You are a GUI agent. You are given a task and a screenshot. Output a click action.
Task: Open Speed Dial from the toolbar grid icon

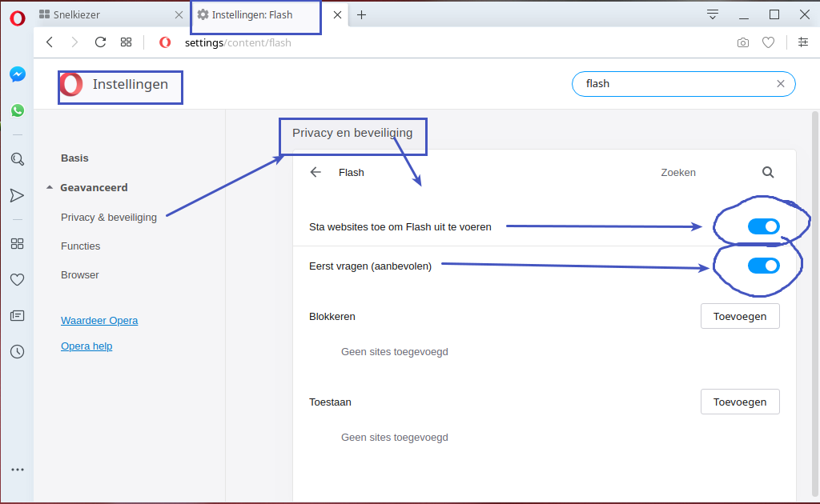tap(126, 42)
